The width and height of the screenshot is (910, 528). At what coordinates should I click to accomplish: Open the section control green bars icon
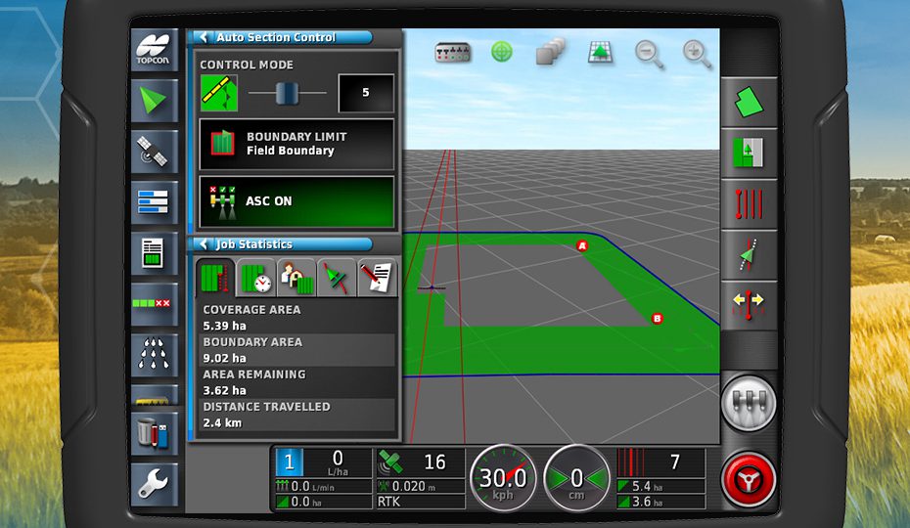[154, 304]
